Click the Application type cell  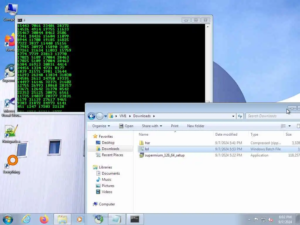tap(259, 155)
